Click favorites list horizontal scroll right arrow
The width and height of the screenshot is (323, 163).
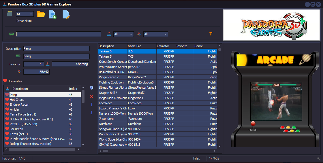coord(78,149)
